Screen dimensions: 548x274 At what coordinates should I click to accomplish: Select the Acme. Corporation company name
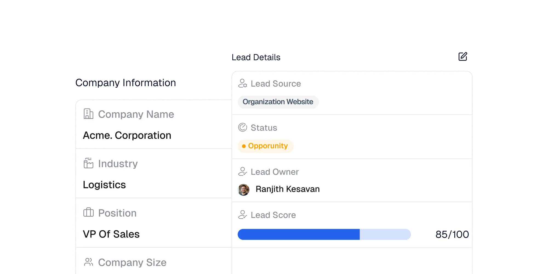click(127, 135)
